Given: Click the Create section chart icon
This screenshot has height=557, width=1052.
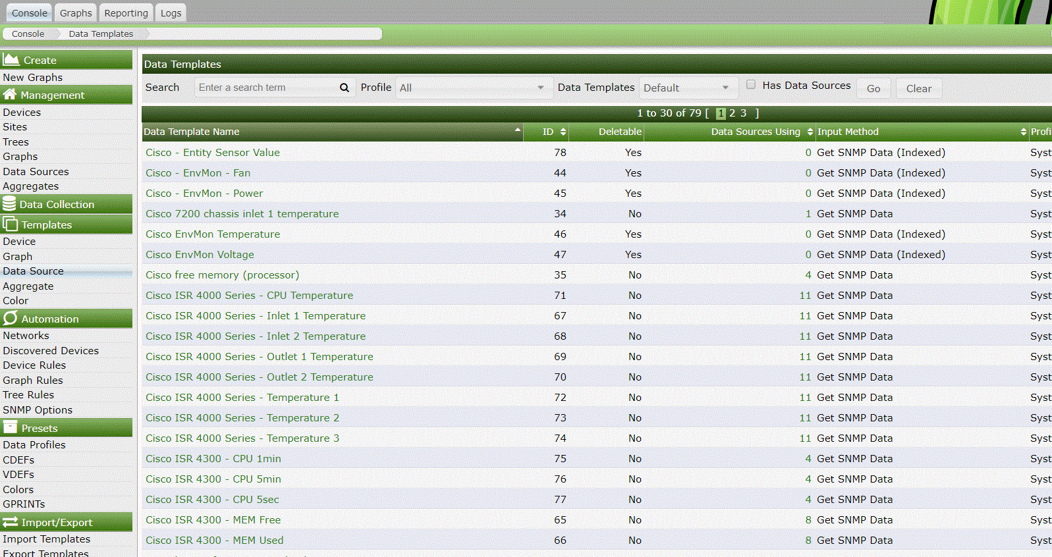Looking at the screenshot, I should 11,60.
